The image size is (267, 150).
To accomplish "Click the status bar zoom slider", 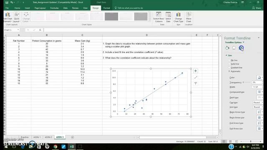I will 251,142.
